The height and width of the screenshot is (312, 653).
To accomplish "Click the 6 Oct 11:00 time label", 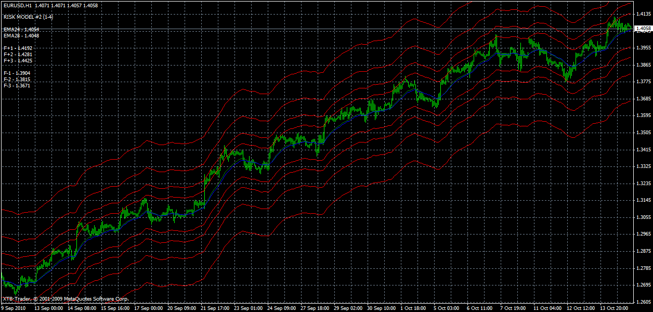I will [x=480, y=308].
